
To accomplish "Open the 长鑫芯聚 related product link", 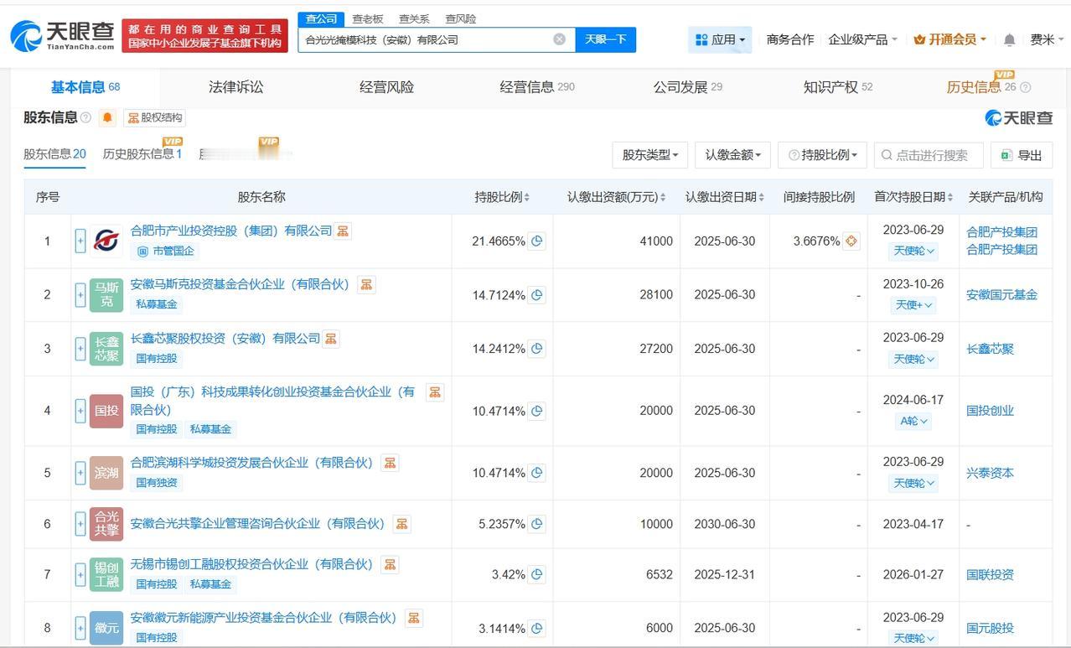I will pyautogui.click(x=991, y=348).
